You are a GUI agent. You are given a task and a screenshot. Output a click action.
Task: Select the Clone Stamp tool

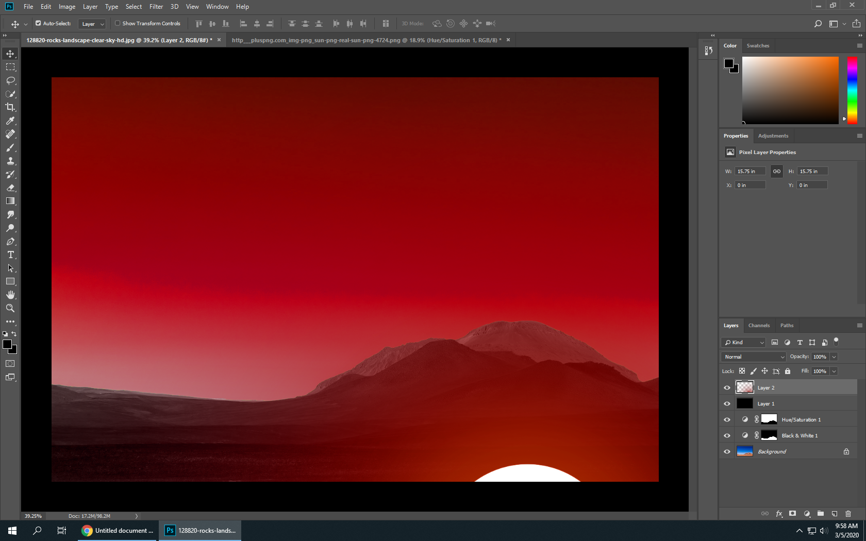10,161
